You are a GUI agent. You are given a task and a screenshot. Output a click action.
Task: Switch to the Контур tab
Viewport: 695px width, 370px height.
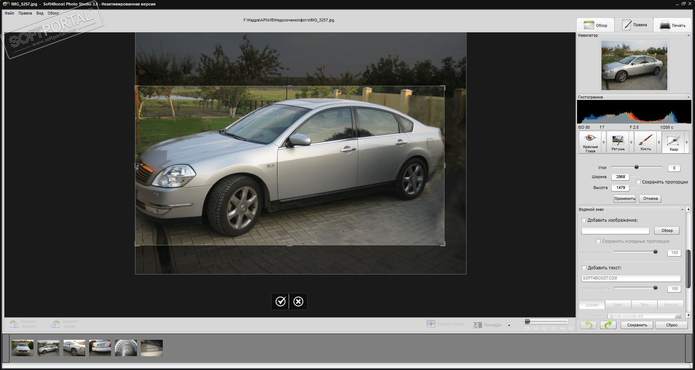pyautogui.click(x=671, y=305)
